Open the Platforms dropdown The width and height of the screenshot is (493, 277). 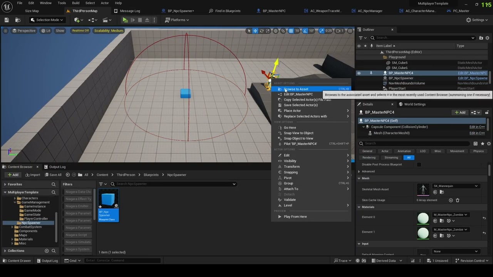177,20
